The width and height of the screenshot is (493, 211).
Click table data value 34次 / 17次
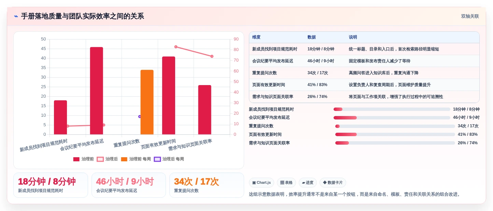(x=318, y=73)
